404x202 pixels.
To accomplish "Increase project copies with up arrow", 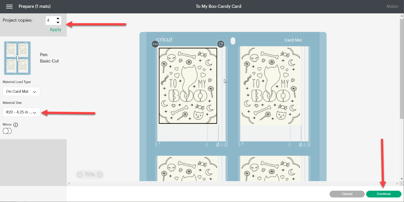I will pyautogui.click(x=58, y=18).
